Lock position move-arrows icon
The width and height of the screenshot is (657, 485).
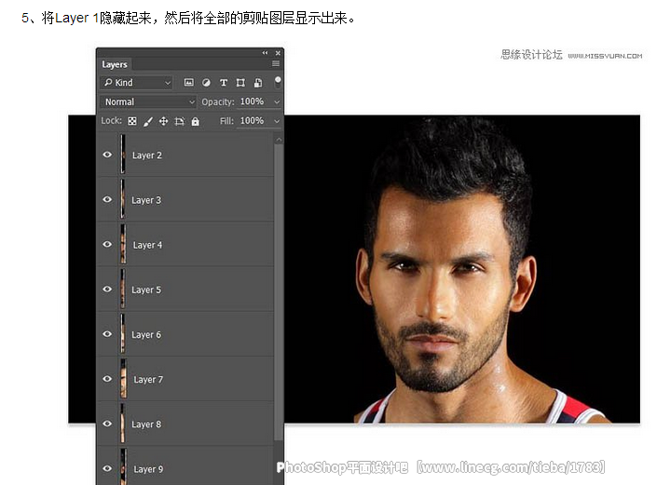[163, 121]
